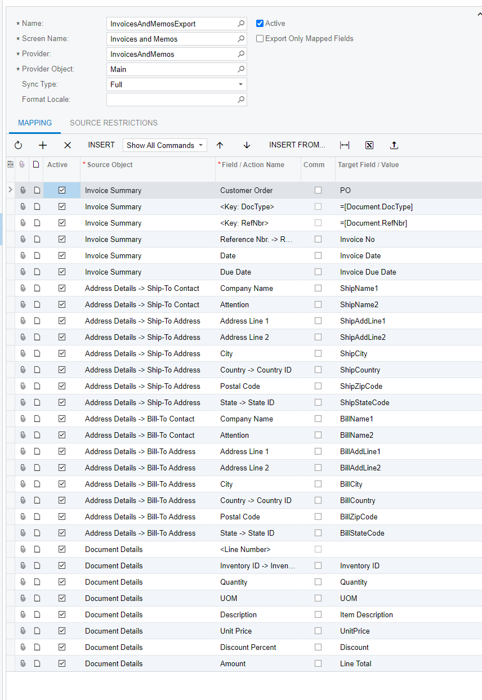Open the Provider field lookup magnifier

coord(241,54)
